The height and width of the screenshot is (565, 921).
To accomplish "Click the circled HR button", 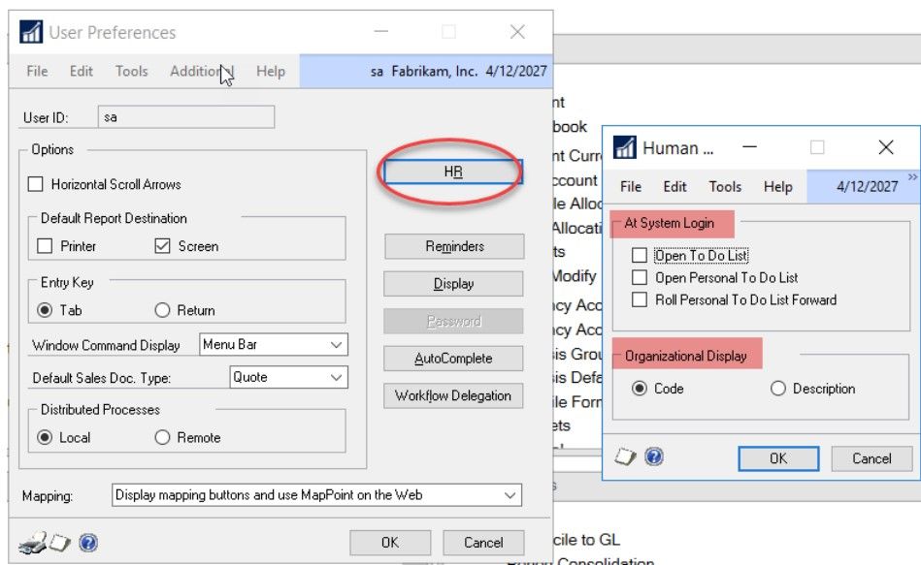I will tap(452, 173).
